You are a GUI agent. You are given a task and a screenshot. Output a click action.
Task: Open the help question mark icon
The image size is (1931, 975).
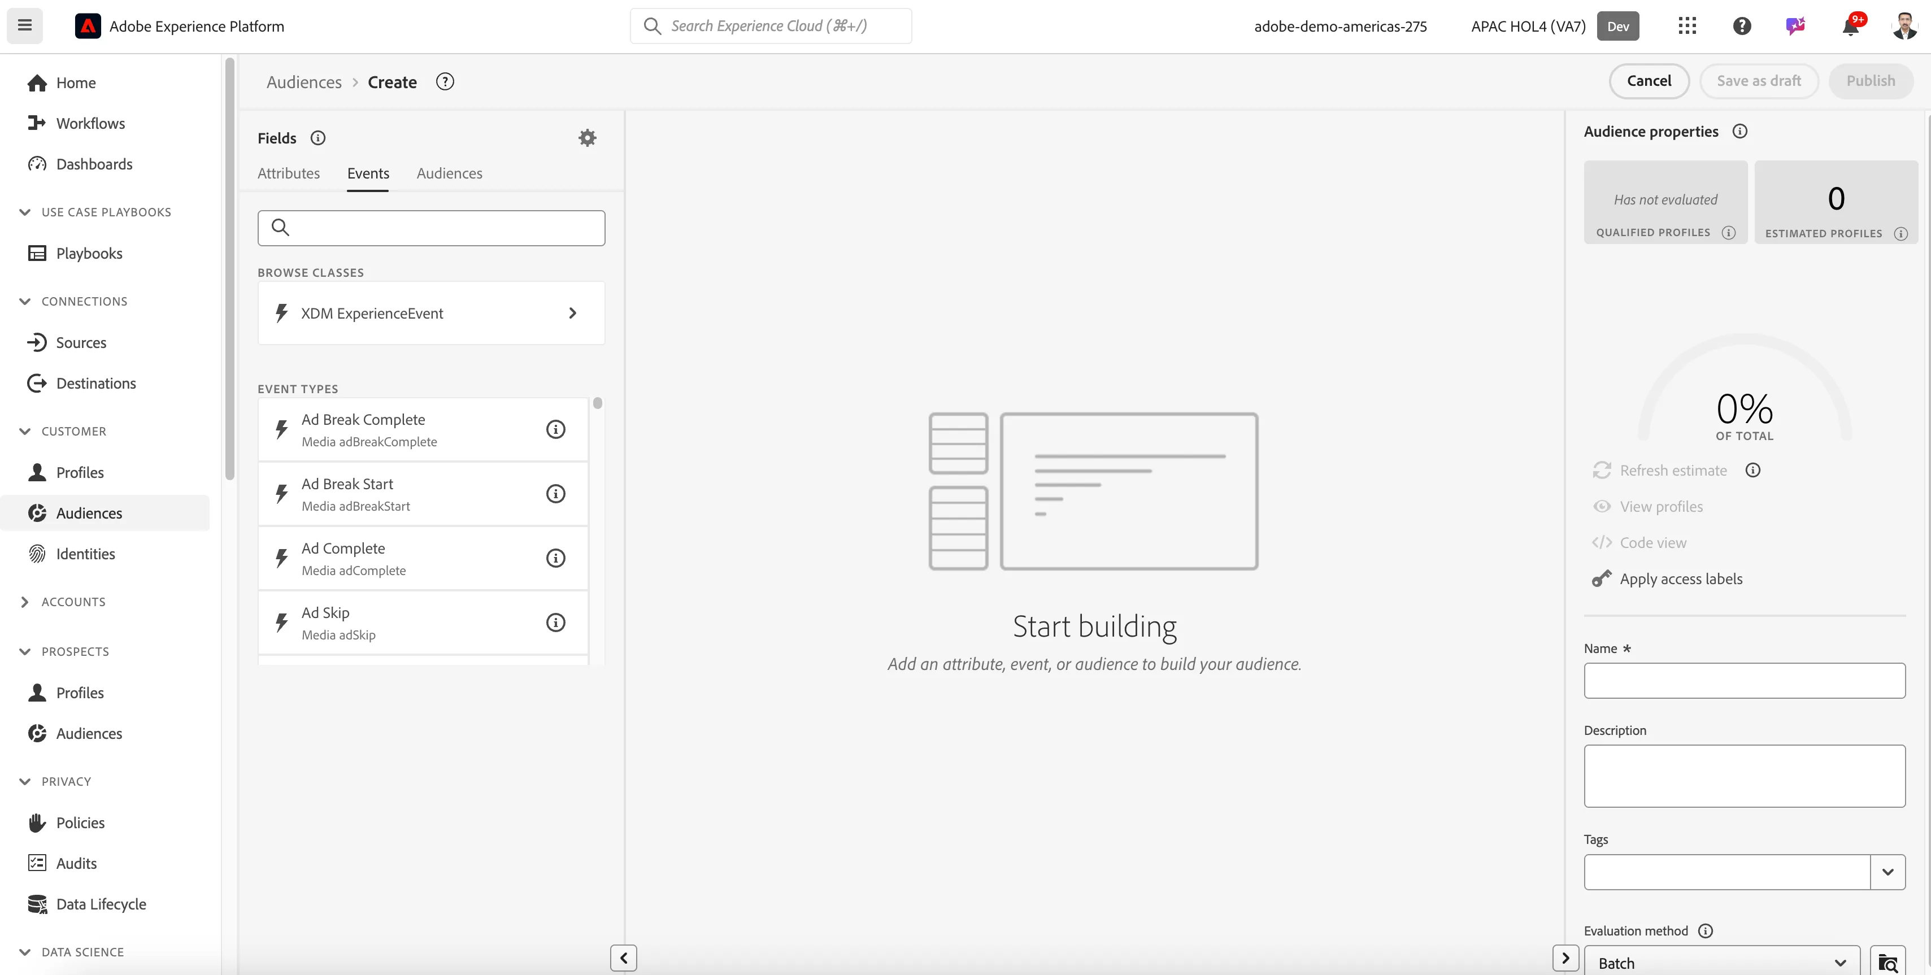[1741, 26]
